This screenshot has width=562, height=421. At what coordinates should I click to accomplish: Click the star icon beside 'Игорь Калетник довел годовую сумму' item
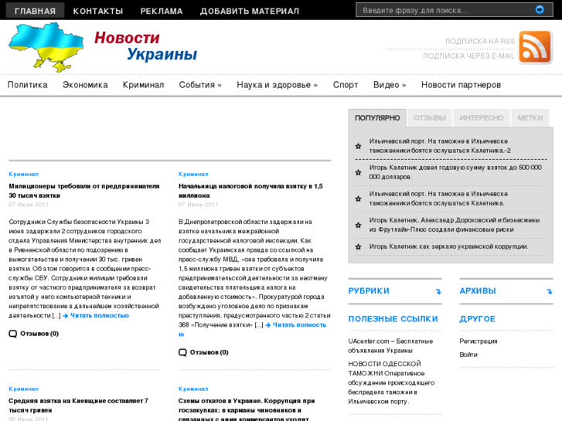click(358, 172)
